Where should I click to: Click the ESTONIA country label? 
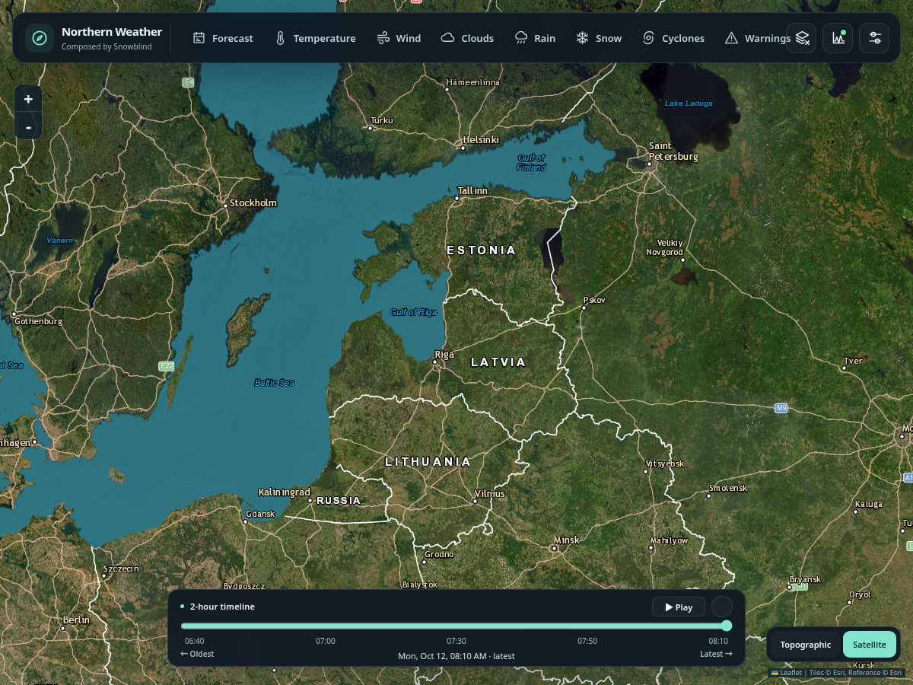click(x=482, y=250)
